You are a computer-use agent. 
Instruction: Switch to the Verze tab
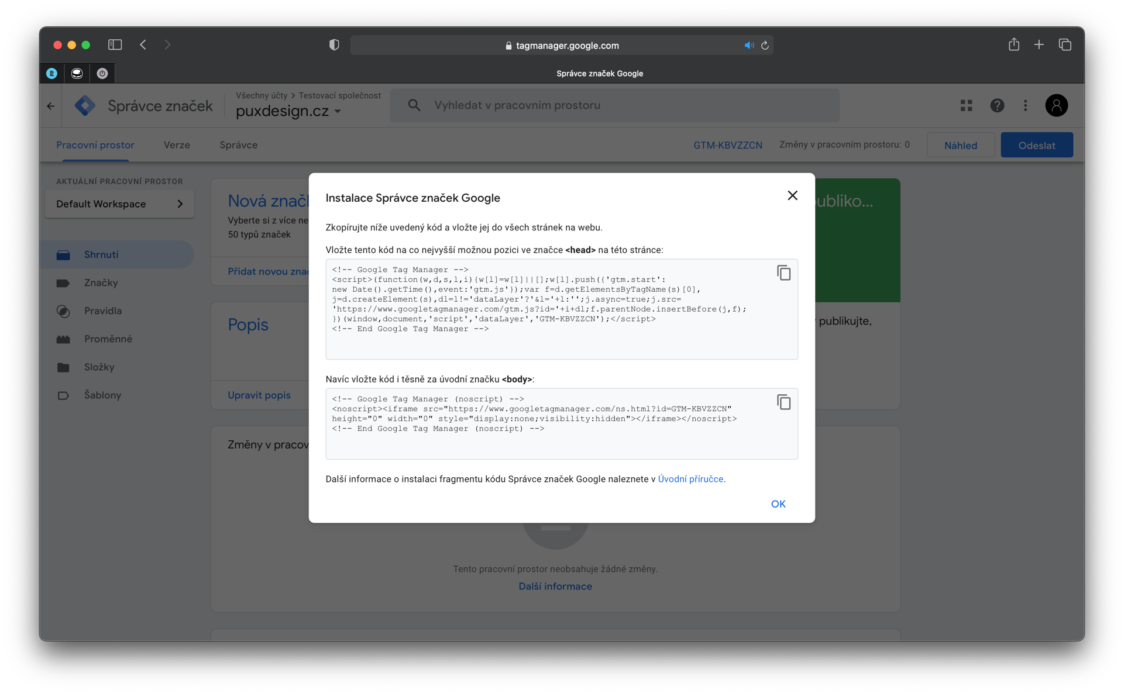[x=177, y=145]
